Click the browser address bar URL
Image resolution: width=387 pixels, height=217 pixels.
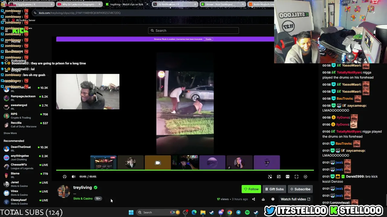(80, 13)
